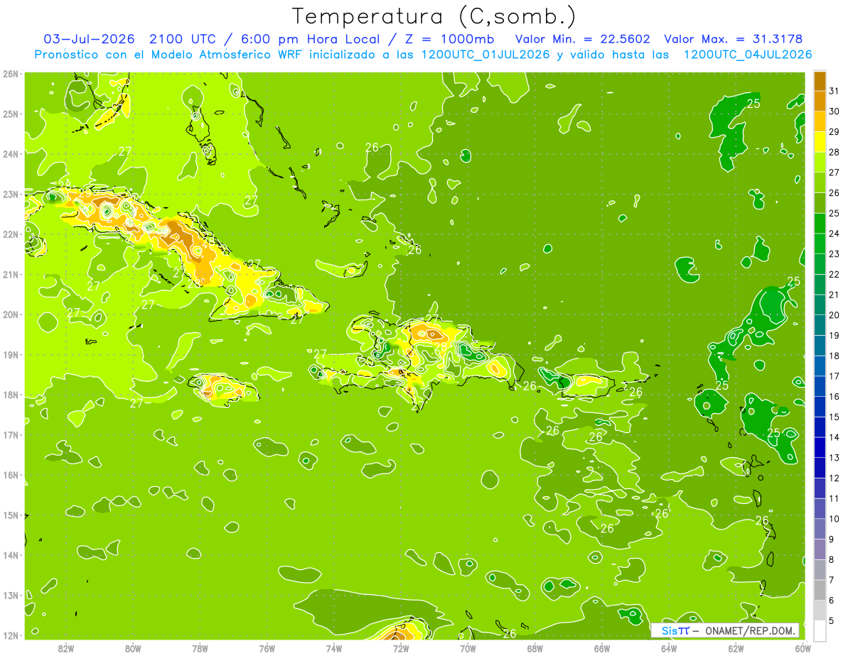Click the "64W" longitude axis label

[669, 648]
